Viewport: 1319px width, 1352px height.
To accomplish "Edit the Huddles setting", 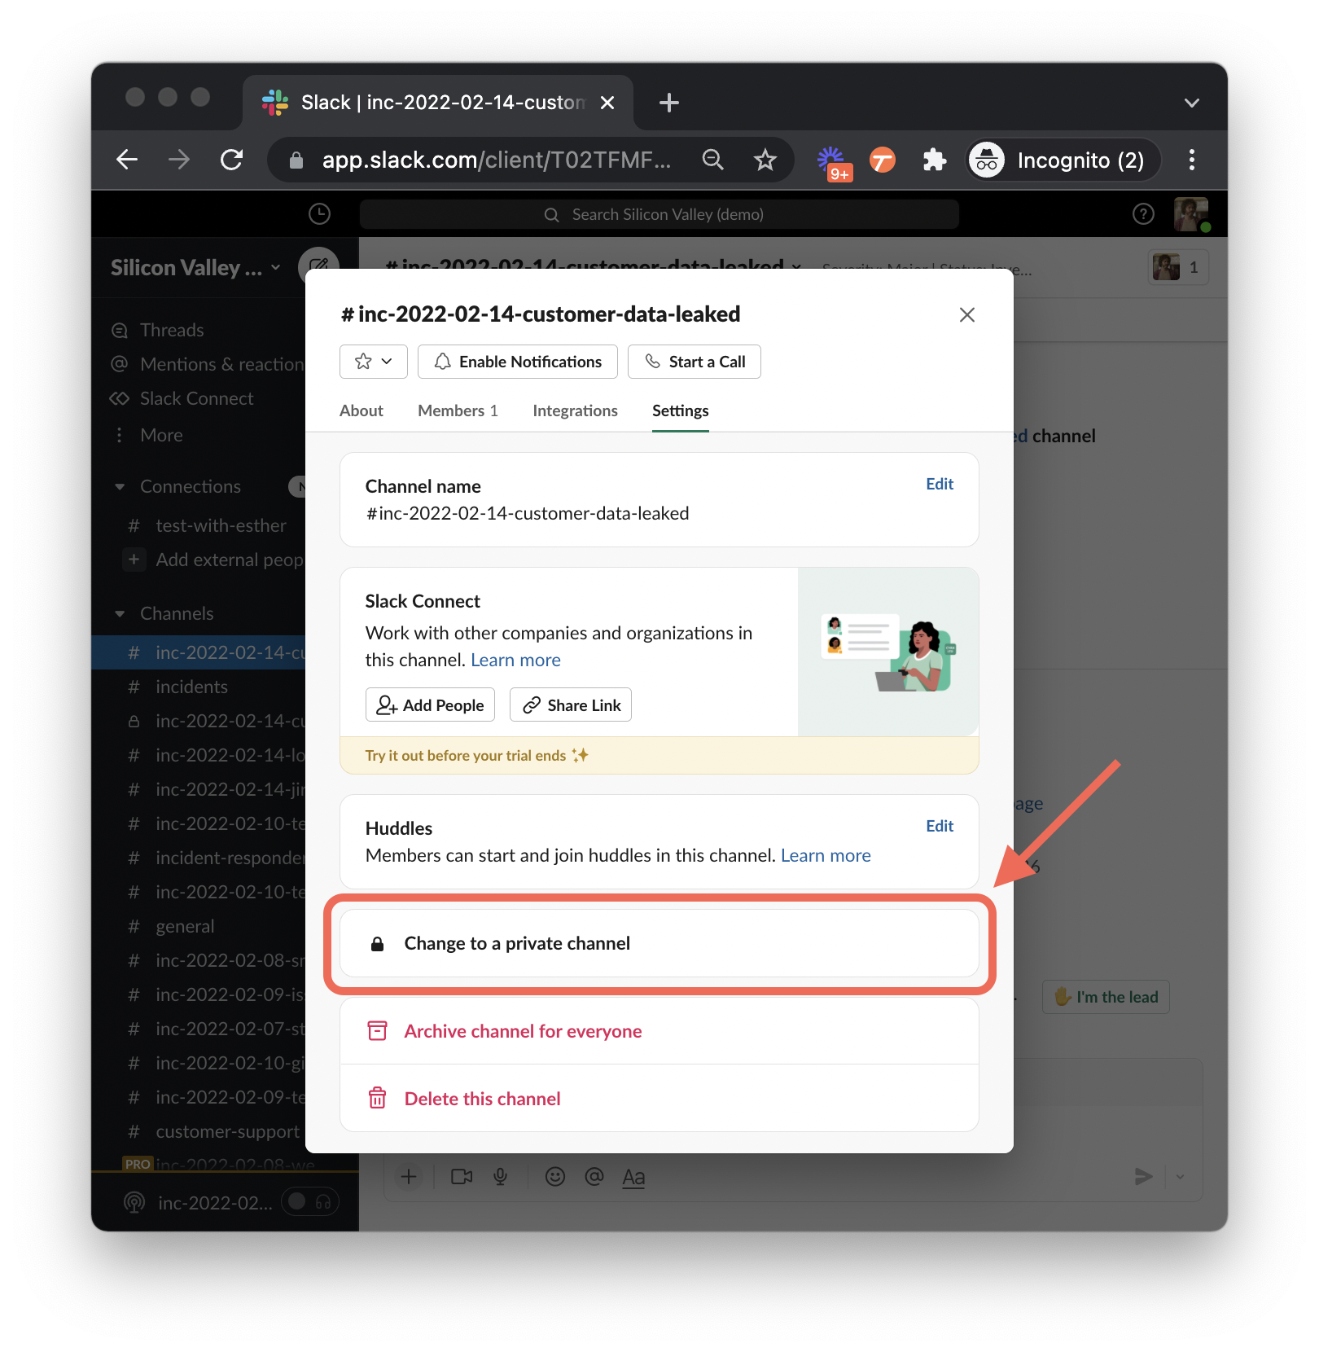I will pyautogui.click(x=940, y=826).
